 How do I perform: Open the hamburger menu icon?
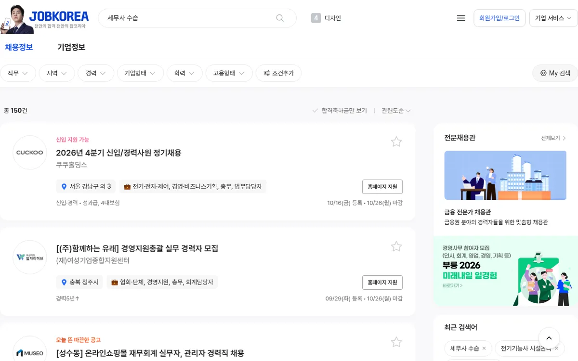point(461,18)
